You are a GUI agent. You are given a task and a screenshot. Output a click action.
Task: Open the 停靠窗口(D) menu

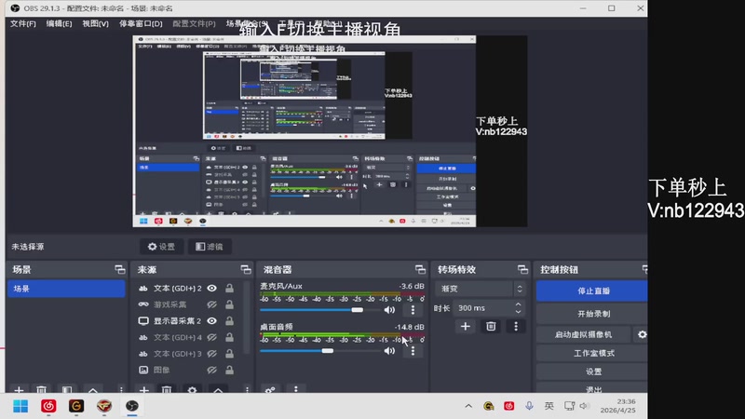click(141, 23)
